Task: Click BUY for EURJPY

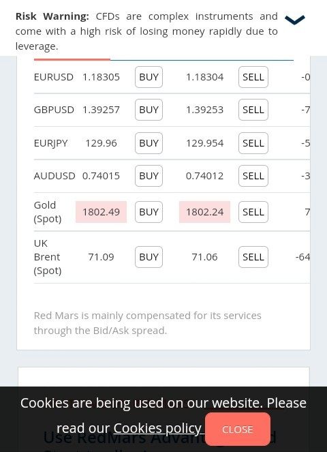Action: (149, 143)
